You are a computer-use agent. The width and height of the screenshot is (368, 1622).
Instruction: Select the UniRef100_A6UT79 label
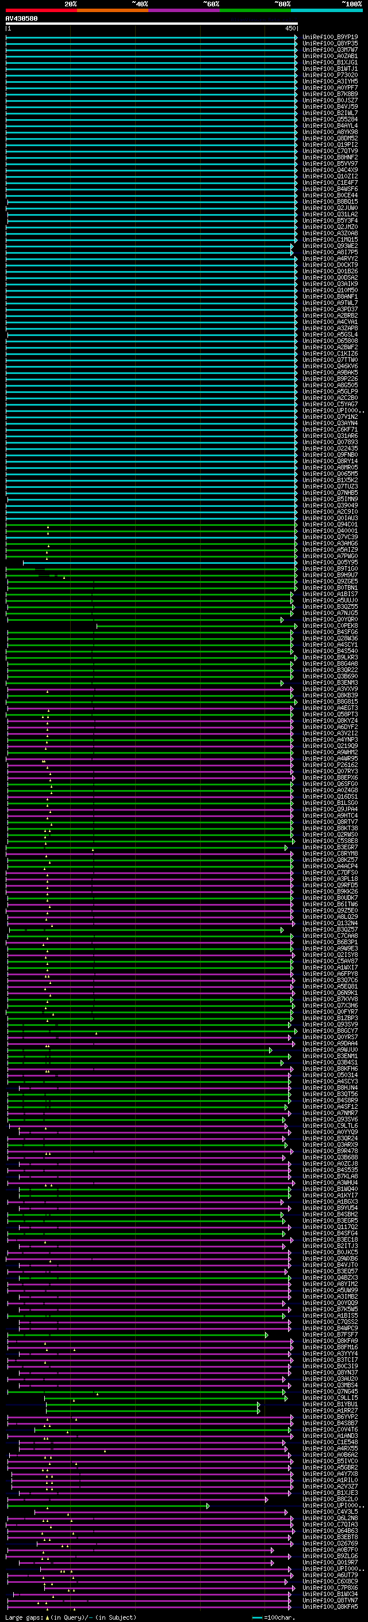(330, 1575)
